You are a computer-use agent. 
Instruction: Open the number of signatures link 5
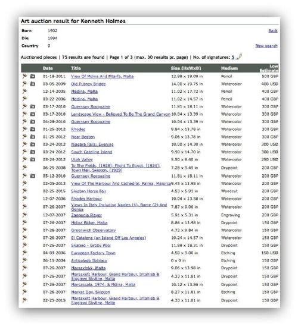(x=233, y=57)
